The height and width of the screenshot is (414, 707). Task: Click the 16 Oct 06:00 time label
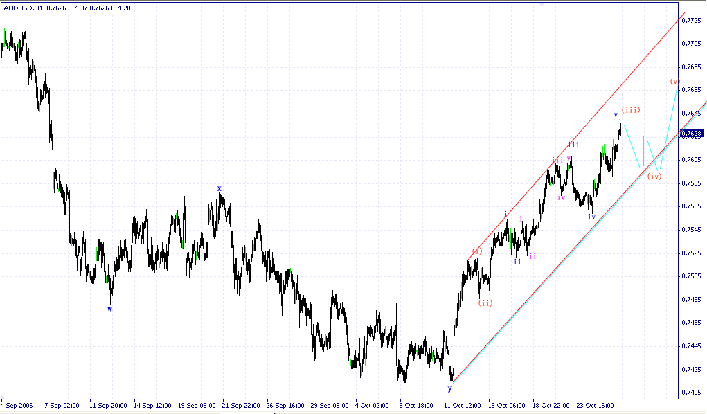pos(507,406)
